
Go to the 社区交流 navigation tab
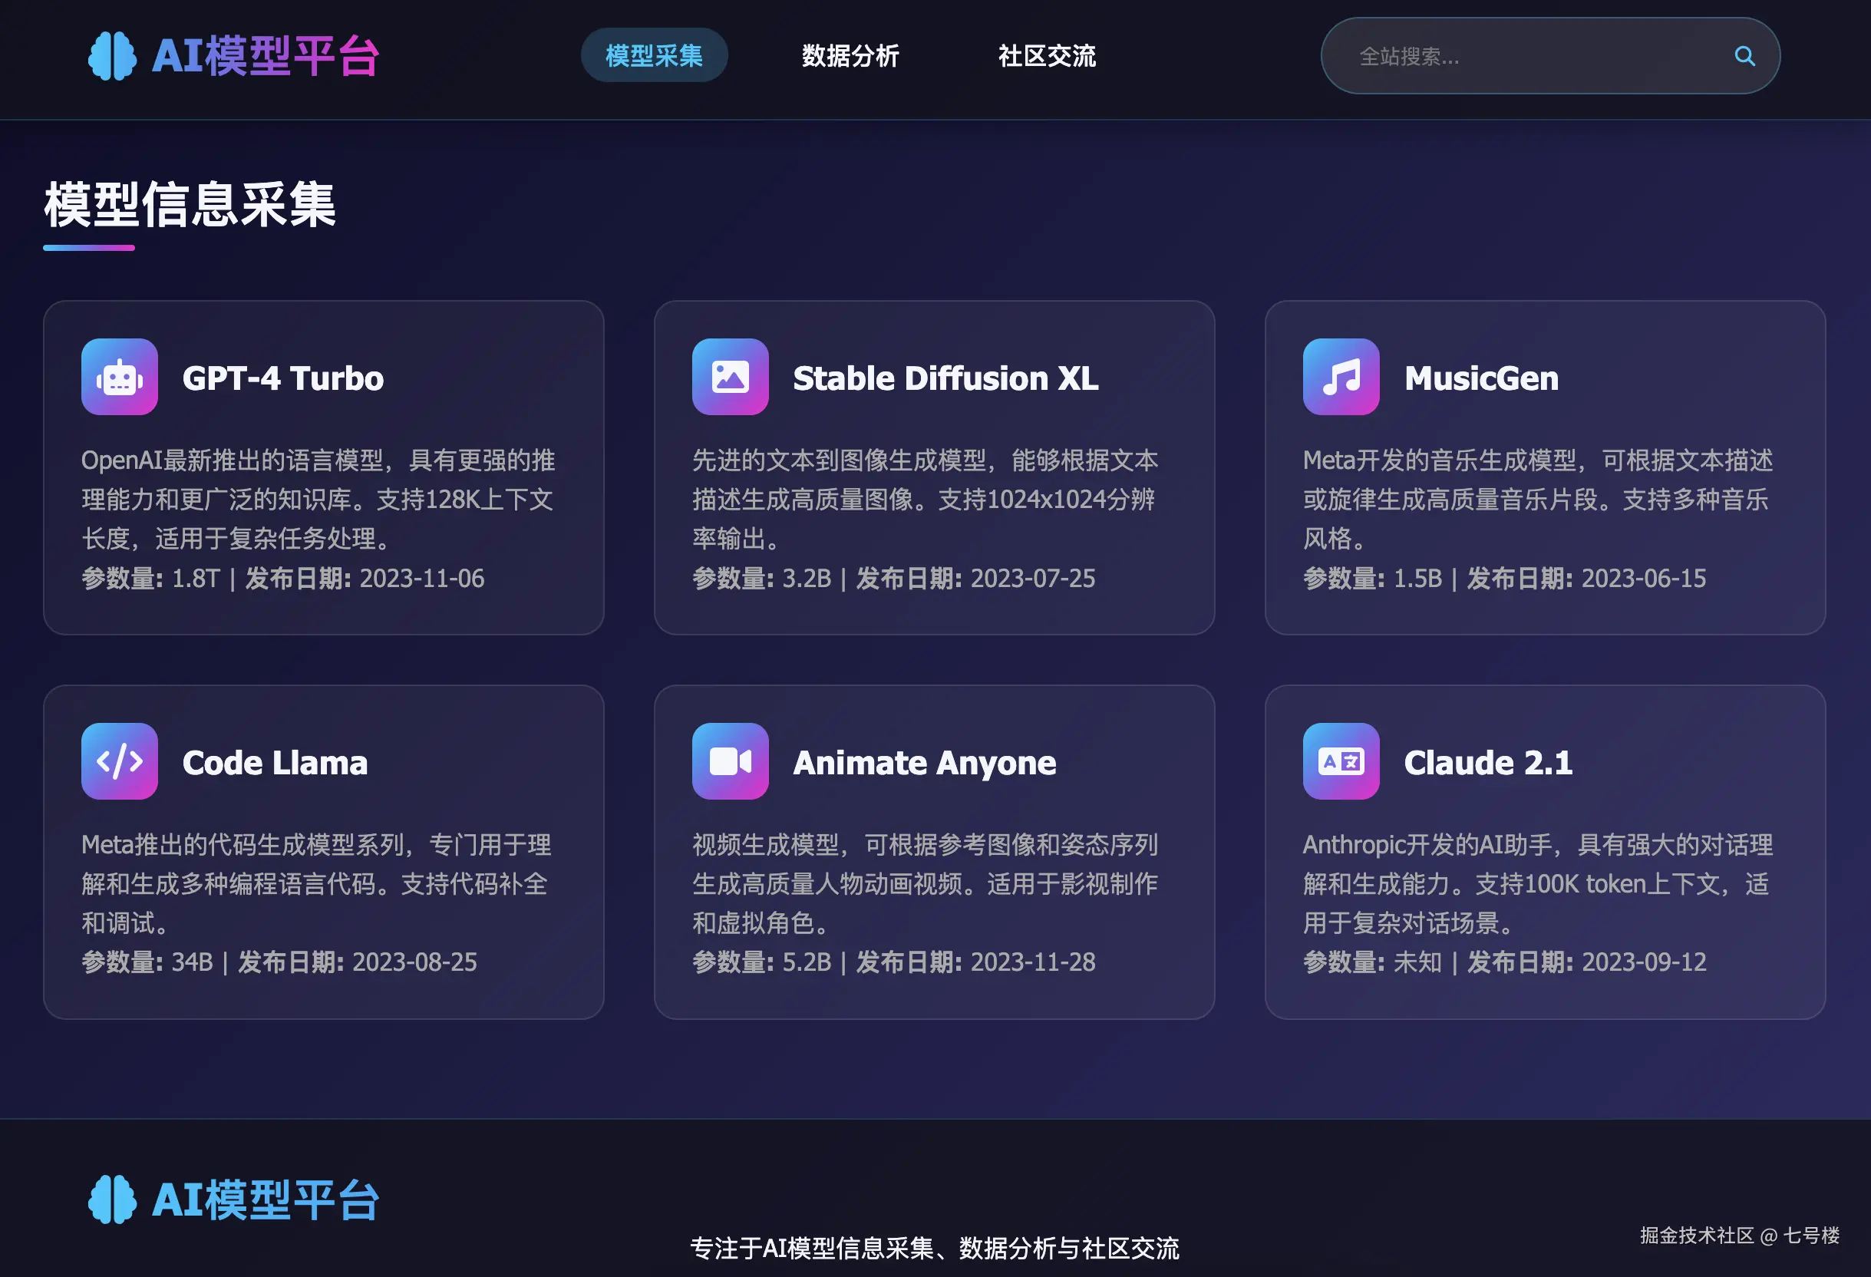click(x=1047, y=55)
